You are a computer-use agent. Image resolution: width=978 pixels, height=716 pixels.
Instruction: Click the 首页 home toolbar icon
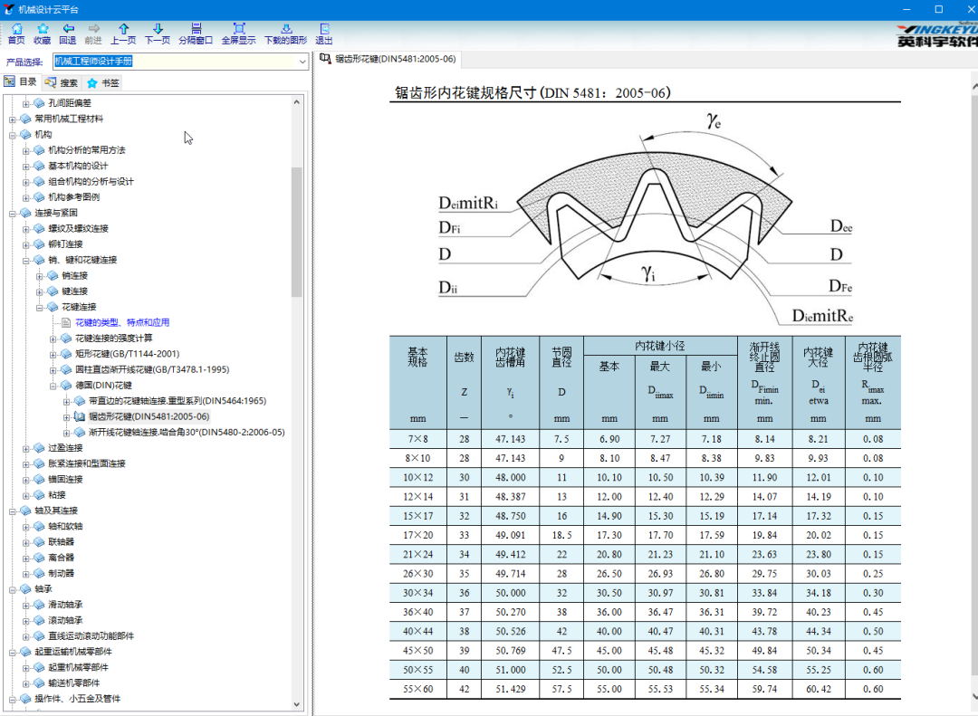coord(16,33)
